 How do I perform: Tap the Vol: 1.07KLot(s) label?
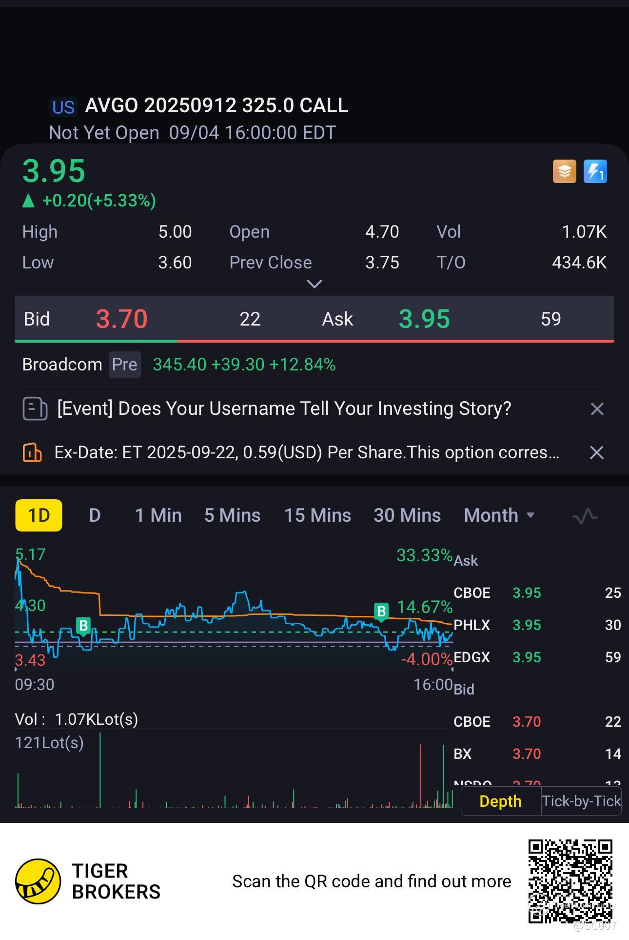77,719
